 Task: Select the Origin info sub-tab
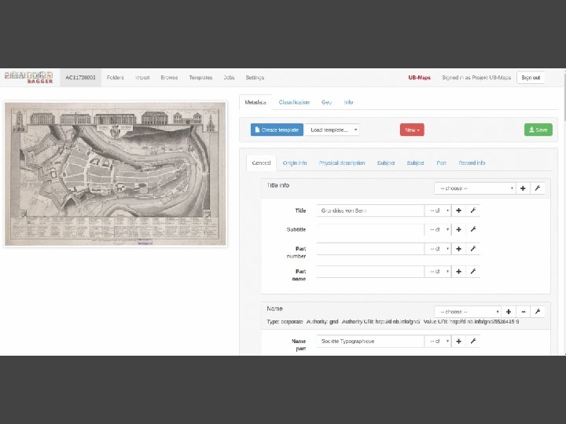click(x=295, y=163)
